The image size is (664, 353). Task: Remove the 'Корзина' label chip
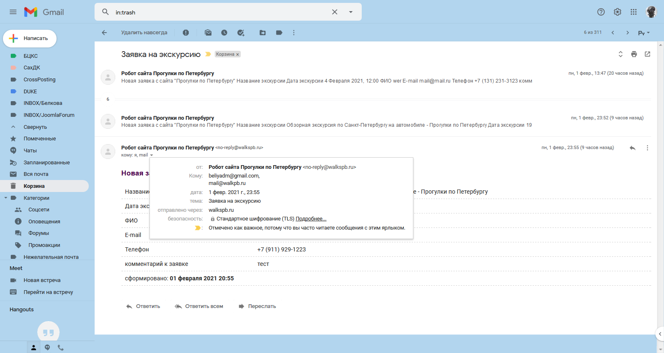pyautogui.click(x=237, y=54)
